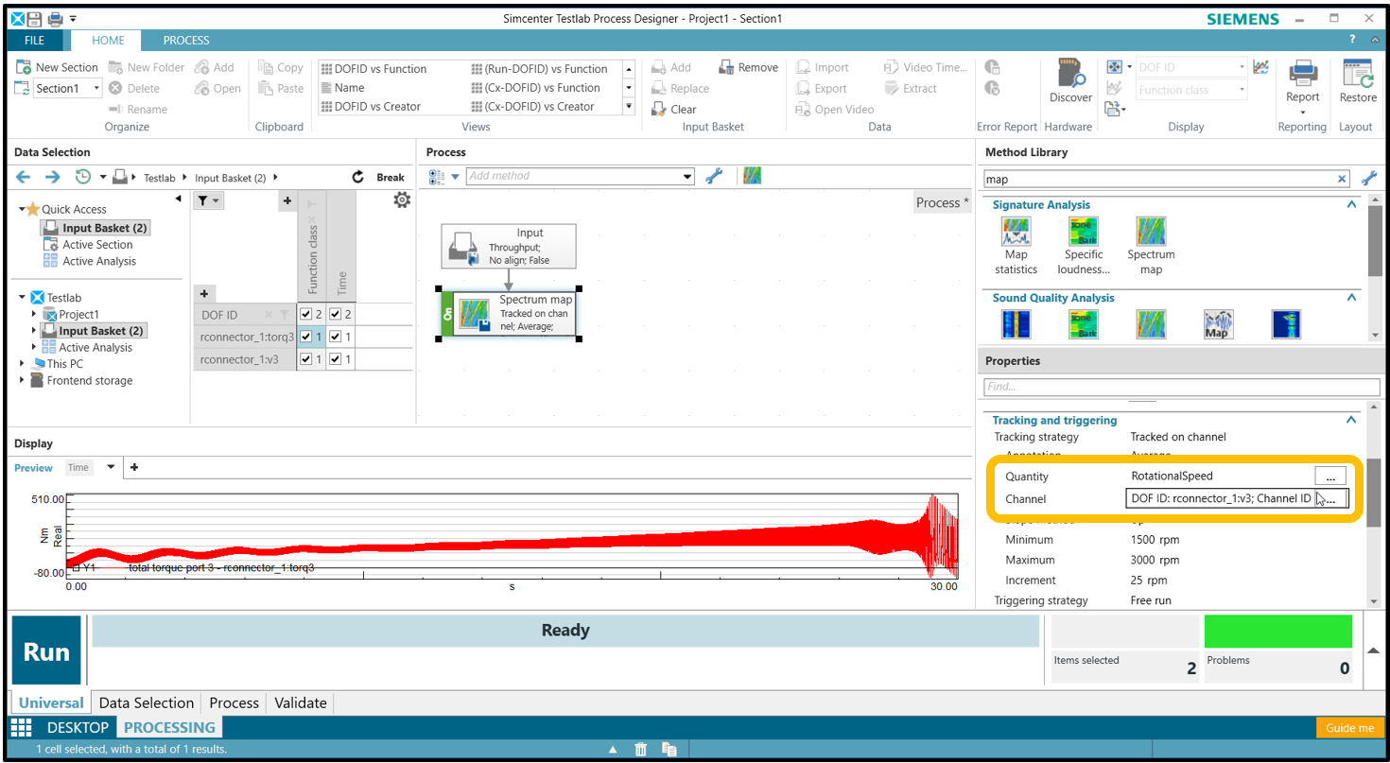
Task: Open the Process bottom tab
Action: pos(234,702)
